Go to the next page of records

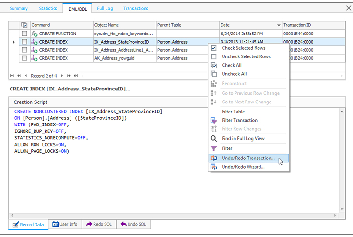pyautogui.click(x=69, y=76)
